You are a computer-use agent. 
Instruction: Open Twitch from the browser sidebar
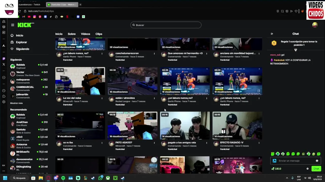click(x=4, y=59)
